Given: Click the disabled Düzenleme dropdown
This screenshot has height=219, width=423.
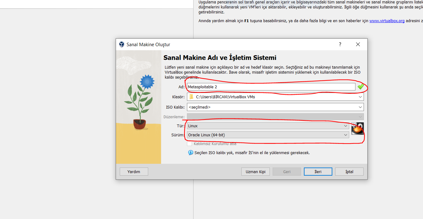Looking at the screenshot, I should pos(275,117).
